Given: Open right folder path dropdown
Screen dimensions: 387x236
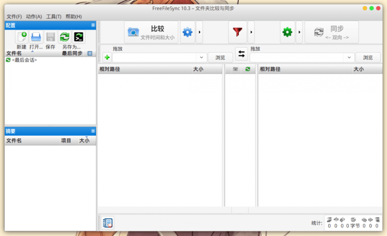Looking at the screenshot, I should pos(349,57).
